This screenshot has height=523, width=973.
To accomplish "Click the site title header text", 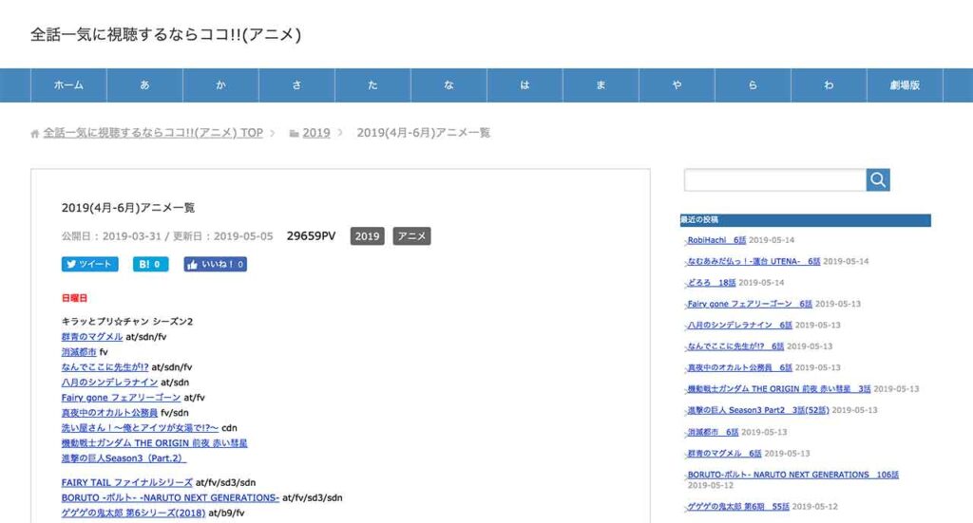I will [166, 34].
